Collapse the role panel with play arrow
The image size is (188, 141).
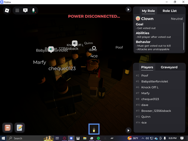coord(128,9)
